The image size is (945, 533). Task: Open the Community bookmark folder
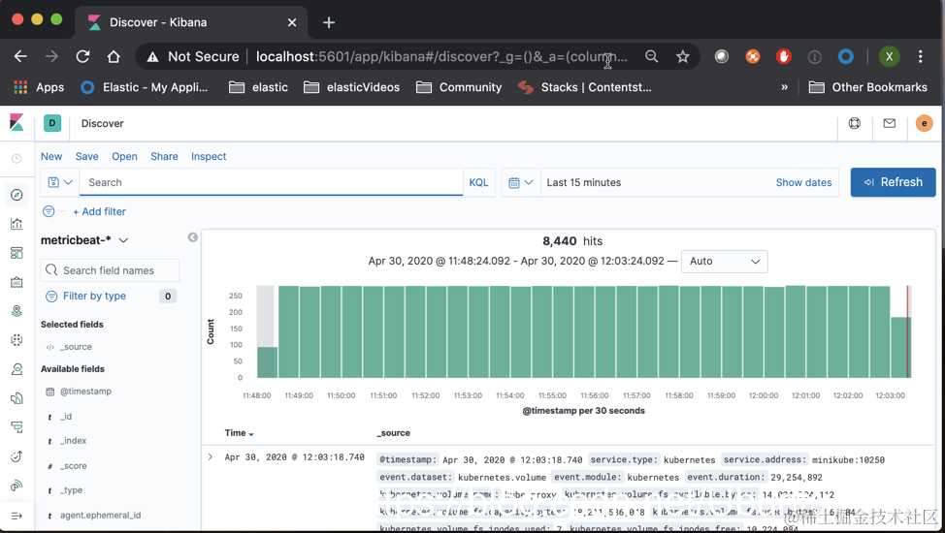pos(459,87)
